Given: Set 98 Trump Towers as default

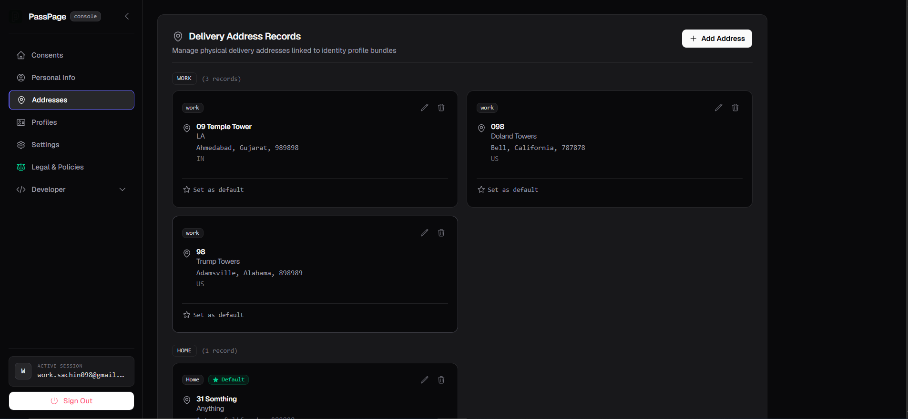Looking at the screenshot, I should click(x=214, y=315).
